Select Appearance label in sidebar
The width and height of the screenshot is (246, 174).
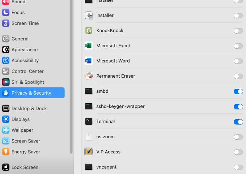[25, 49]
